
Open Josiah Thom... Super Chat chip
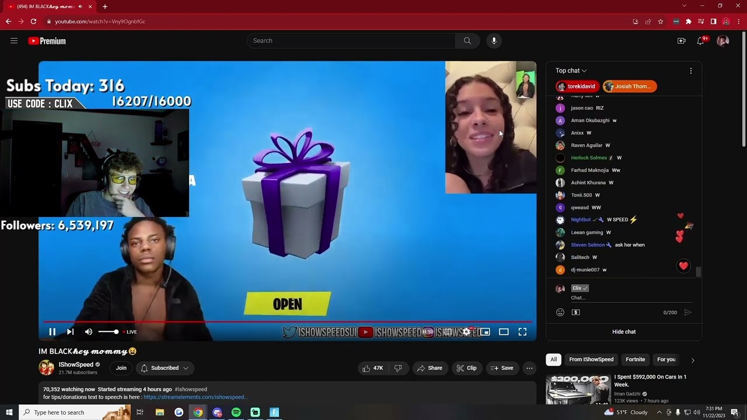coord(630,86)
